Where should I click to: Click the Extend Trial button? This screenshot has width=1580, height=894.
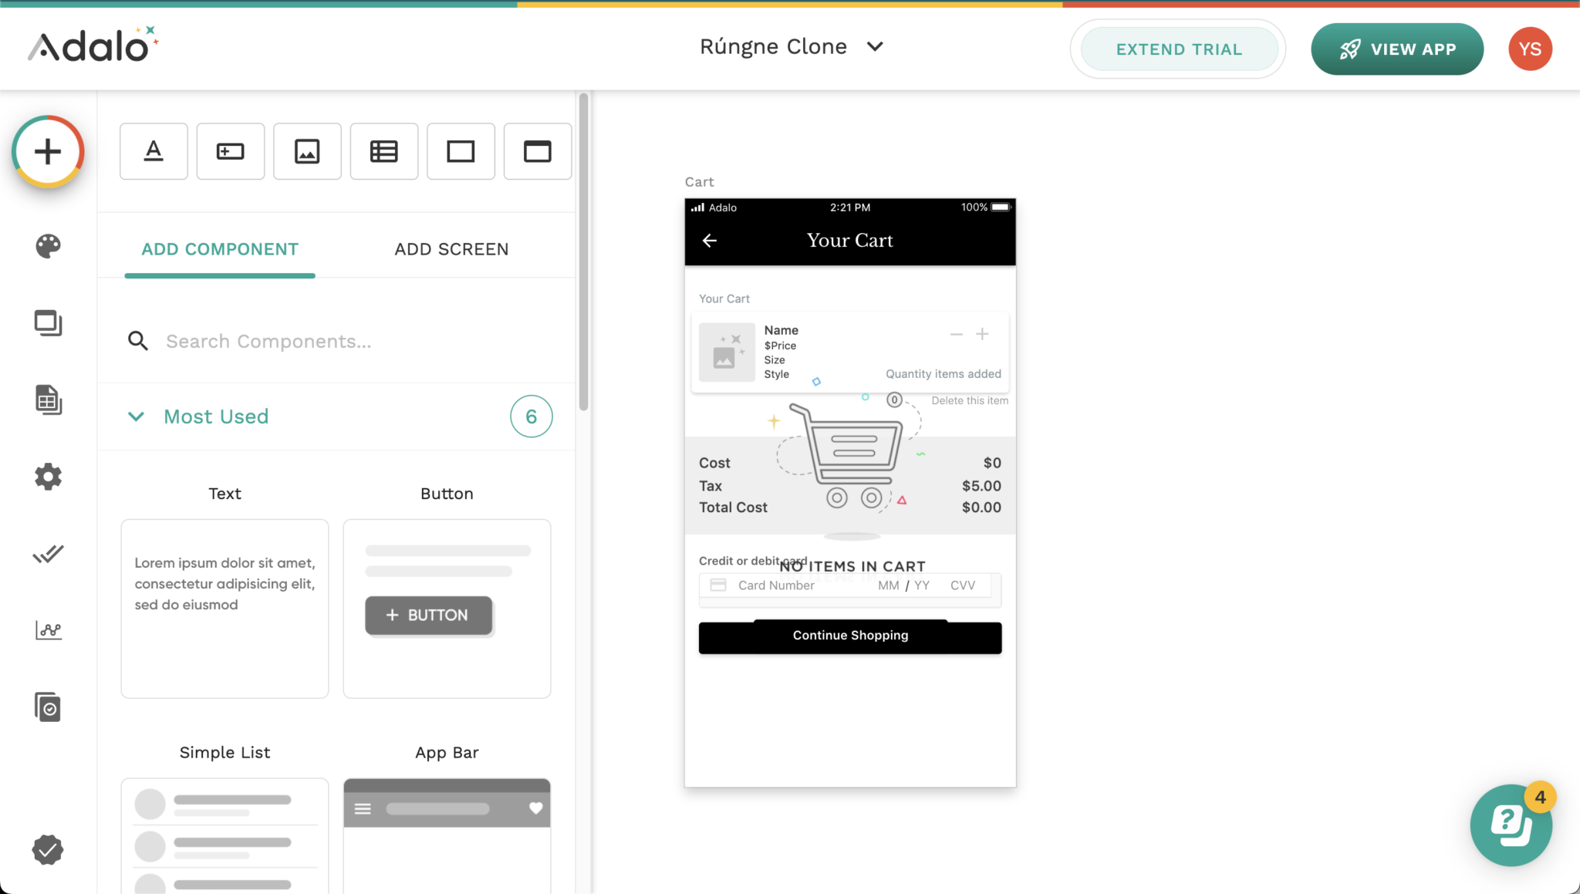pyautogui.click(x=1178, y=49)
